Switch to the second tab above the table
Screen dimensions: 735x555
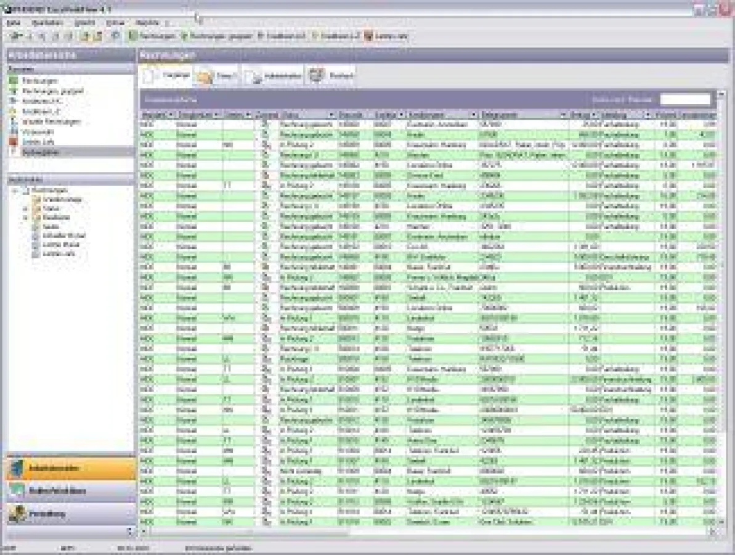(216, 76)
